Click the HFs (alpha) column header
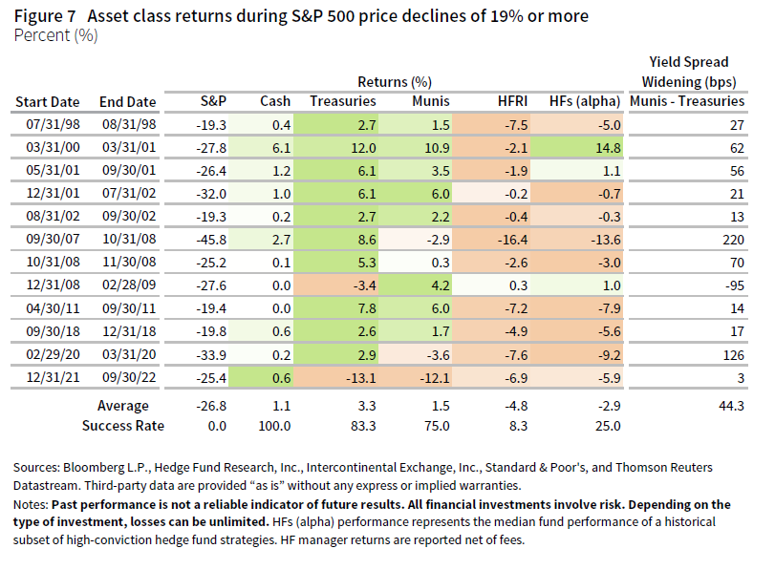This screenshot has width=775, height=570. [x=586, y=101]
